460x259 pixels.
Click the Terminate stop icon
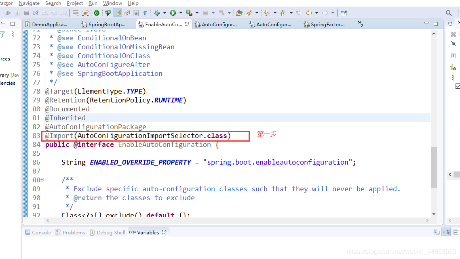click(26, 13)
